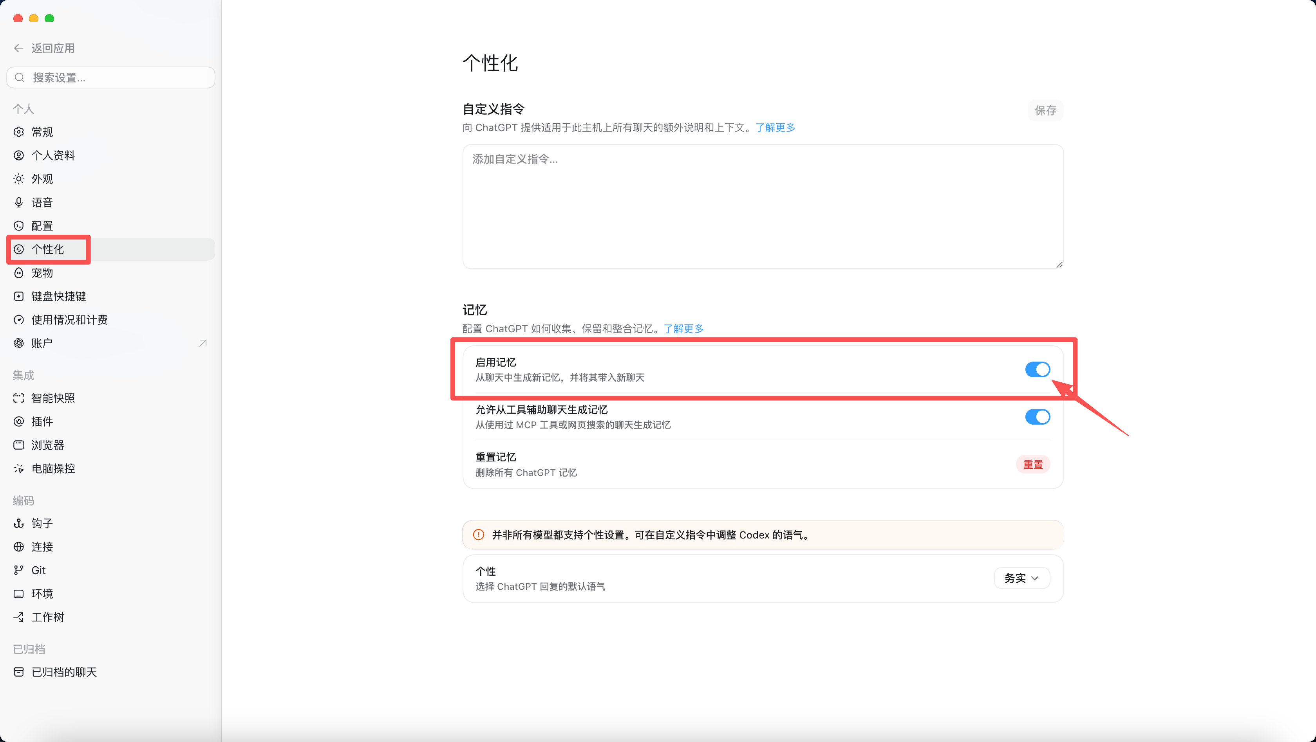Click the red 重置 button to reset memory

point(1033,465)
